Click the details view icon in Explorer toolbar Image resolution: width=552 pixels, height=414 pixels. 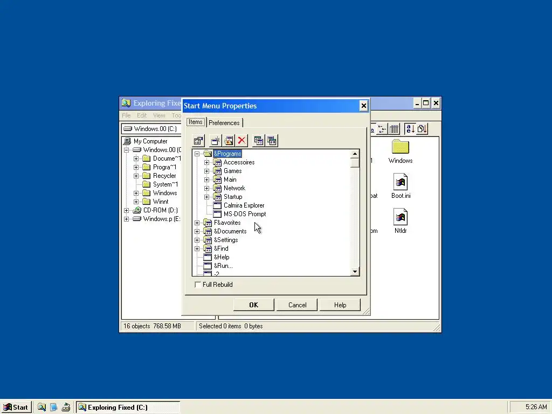(x=394, y=129)
